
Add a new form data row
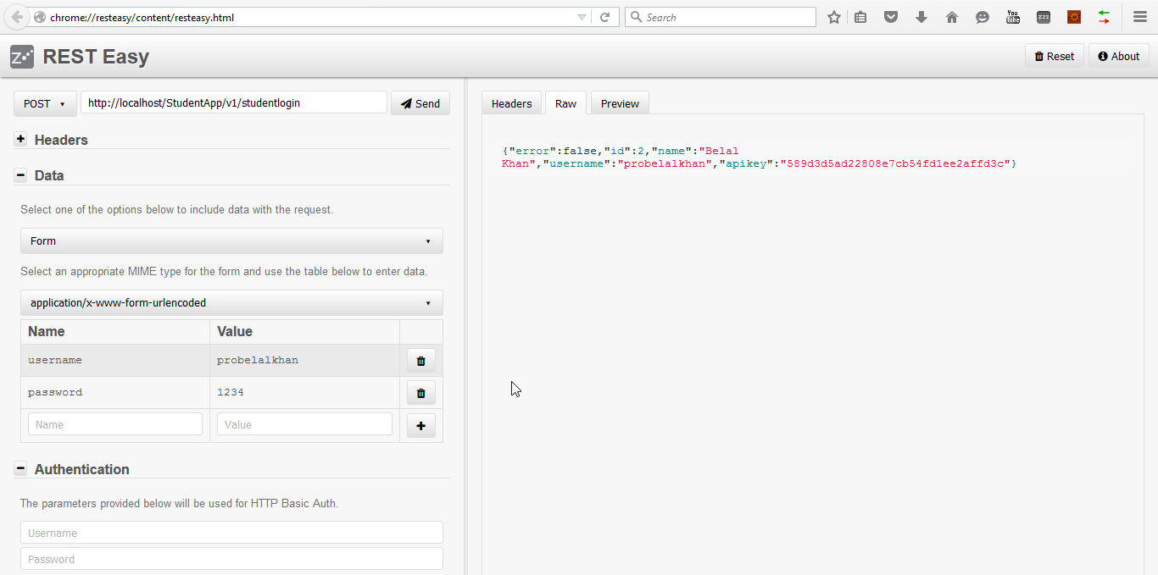pos(421,425)
